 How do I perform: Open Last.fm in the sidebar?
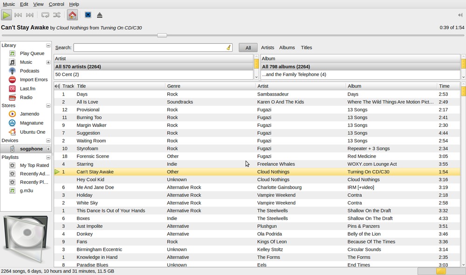click(27, 89)
